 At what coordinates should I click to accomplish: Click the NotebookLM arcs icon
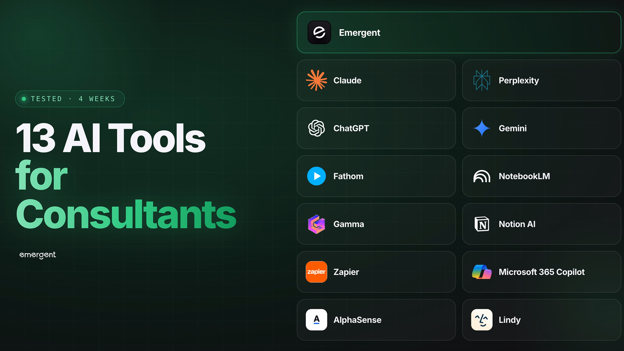482,176
